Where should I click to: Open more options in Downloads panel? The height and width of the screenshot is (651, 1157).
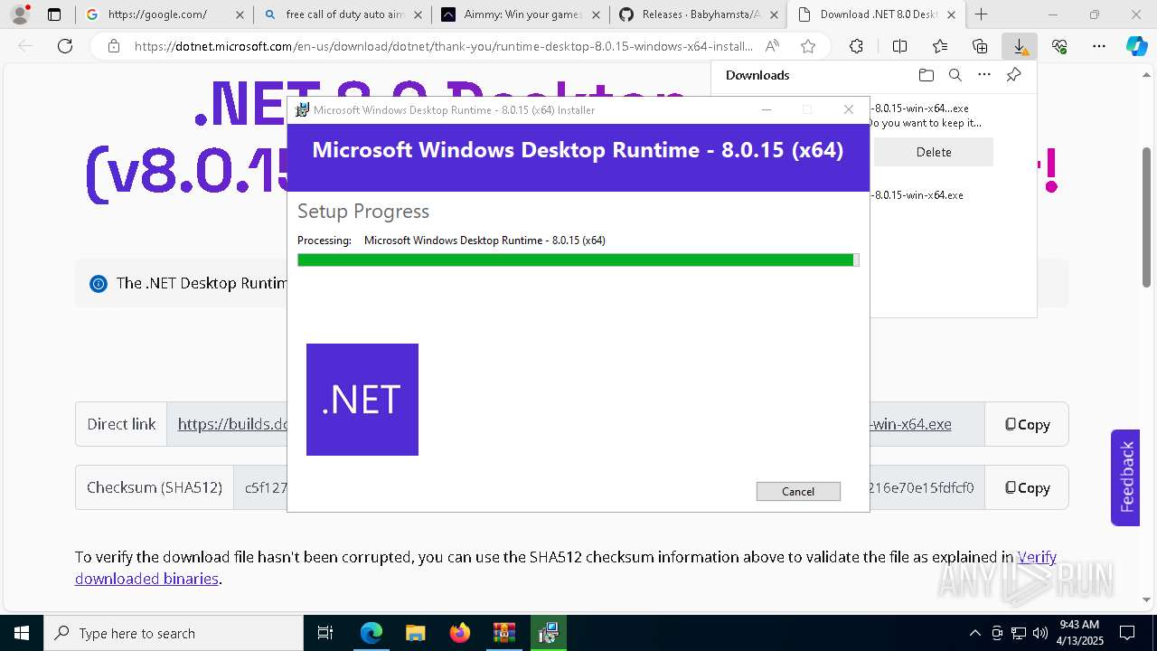click(x=984, y=75)
